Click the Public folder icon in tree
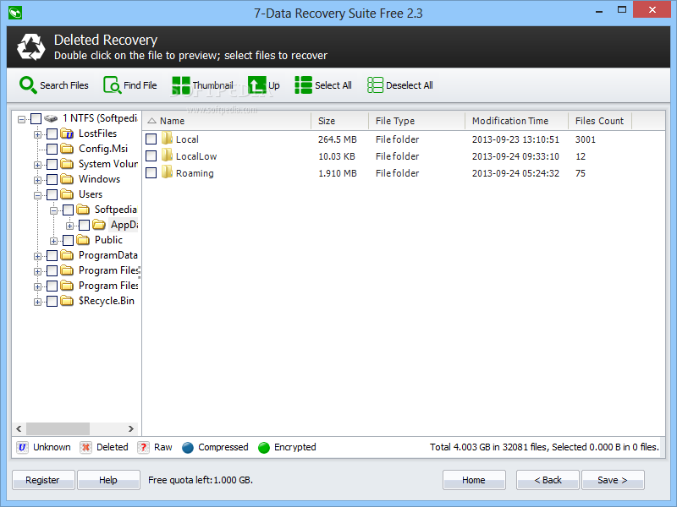Image resolution: width=677 pixels, height=507 pixels. click(83, 240)
